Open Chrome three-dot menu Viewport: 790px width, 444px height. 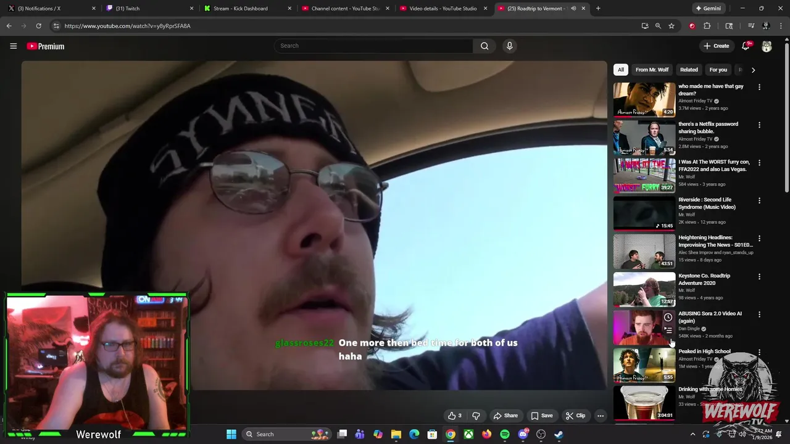click(x=781, y=26)
